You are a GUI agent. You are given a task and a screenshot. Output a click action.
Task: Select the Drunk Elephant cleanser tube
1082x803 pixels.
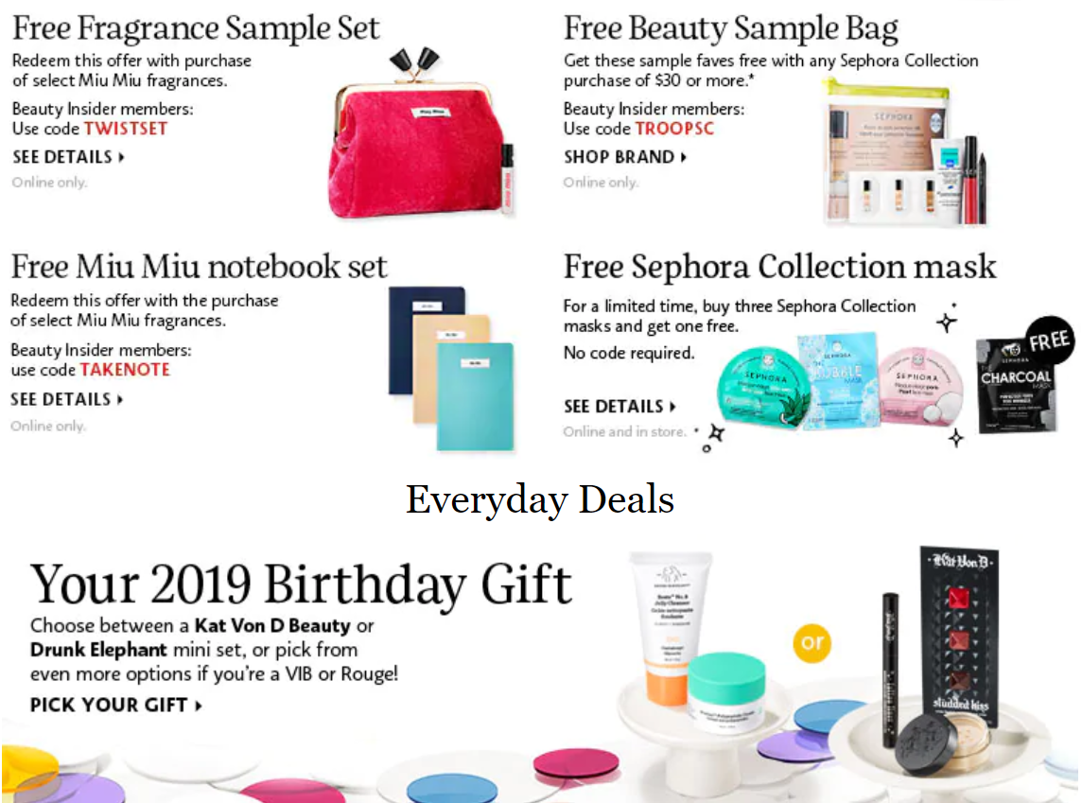pos(670,626)
